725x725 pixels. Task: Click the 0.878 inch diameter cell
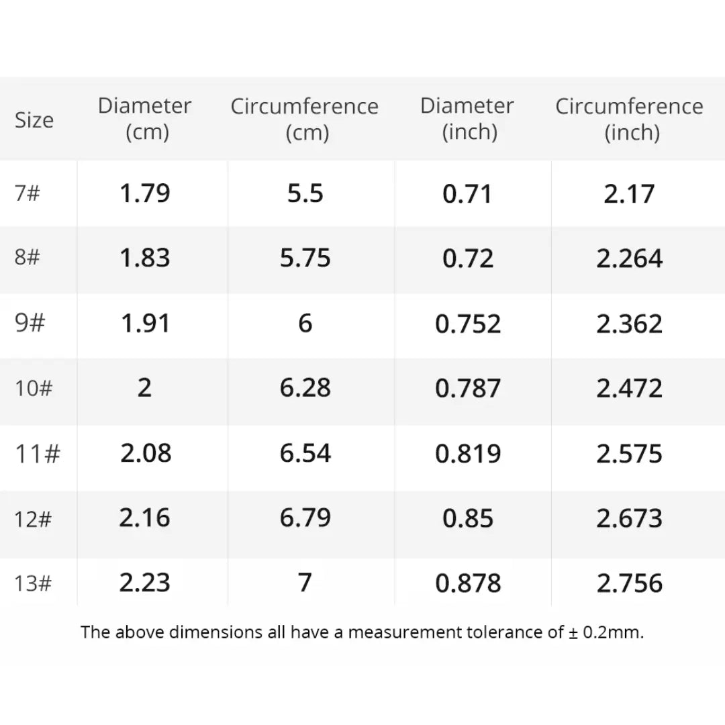point(468,583)
